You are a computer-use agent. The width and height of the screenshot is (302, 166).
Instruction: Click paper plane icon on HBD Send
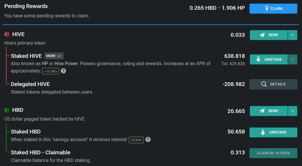point(262,111)
